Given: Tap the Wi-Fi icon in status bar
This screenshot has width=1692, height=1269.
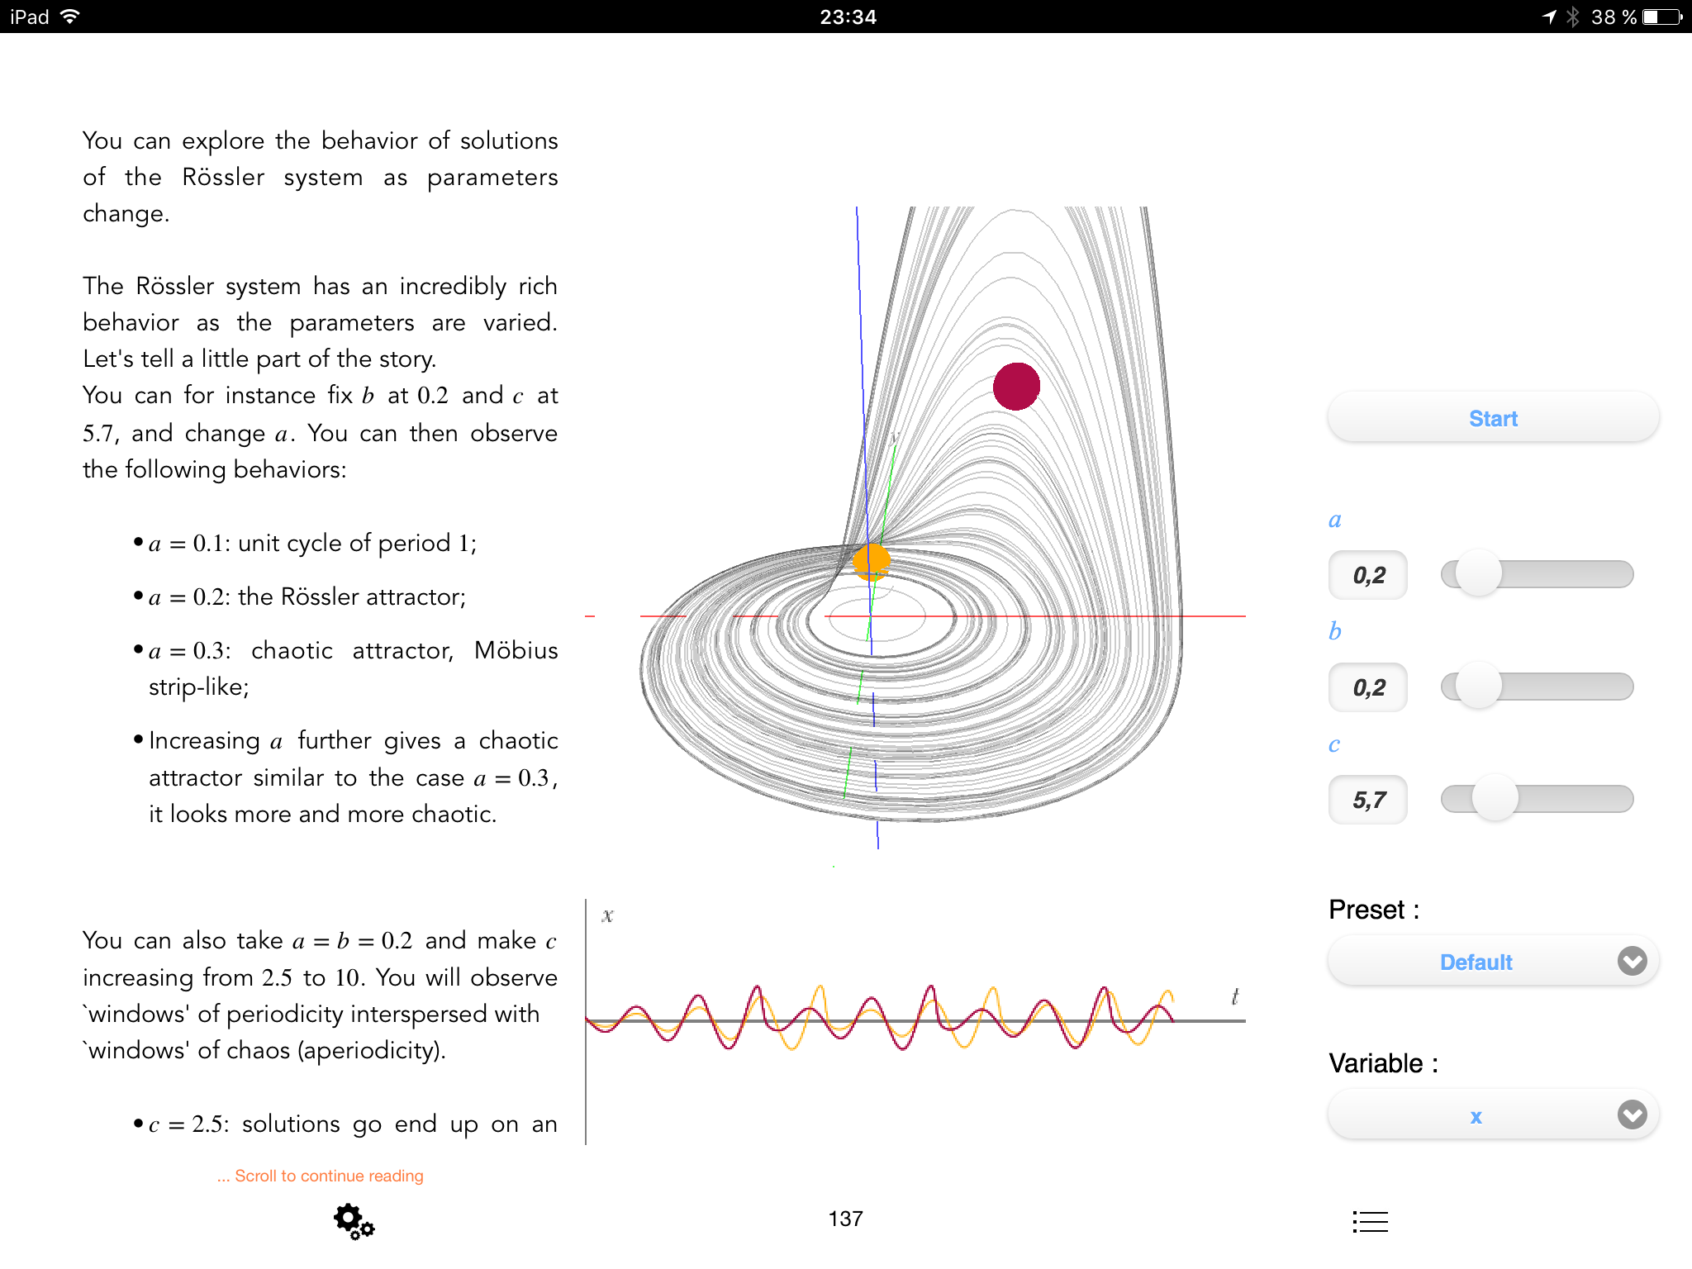Looking at the screenshot, I should coord(70,17).
